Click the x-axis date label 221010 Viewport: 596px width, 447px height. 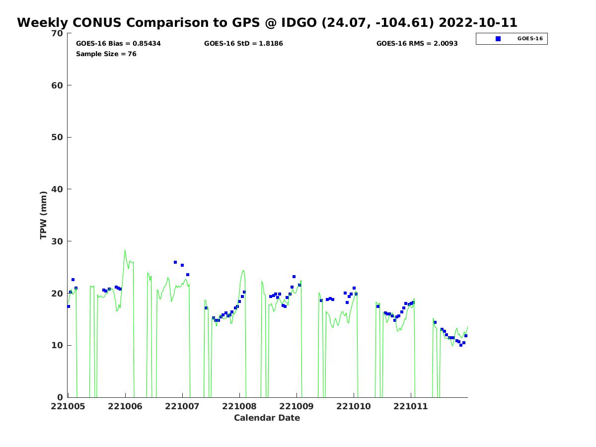pyautogui.click(x=354, y=406)
